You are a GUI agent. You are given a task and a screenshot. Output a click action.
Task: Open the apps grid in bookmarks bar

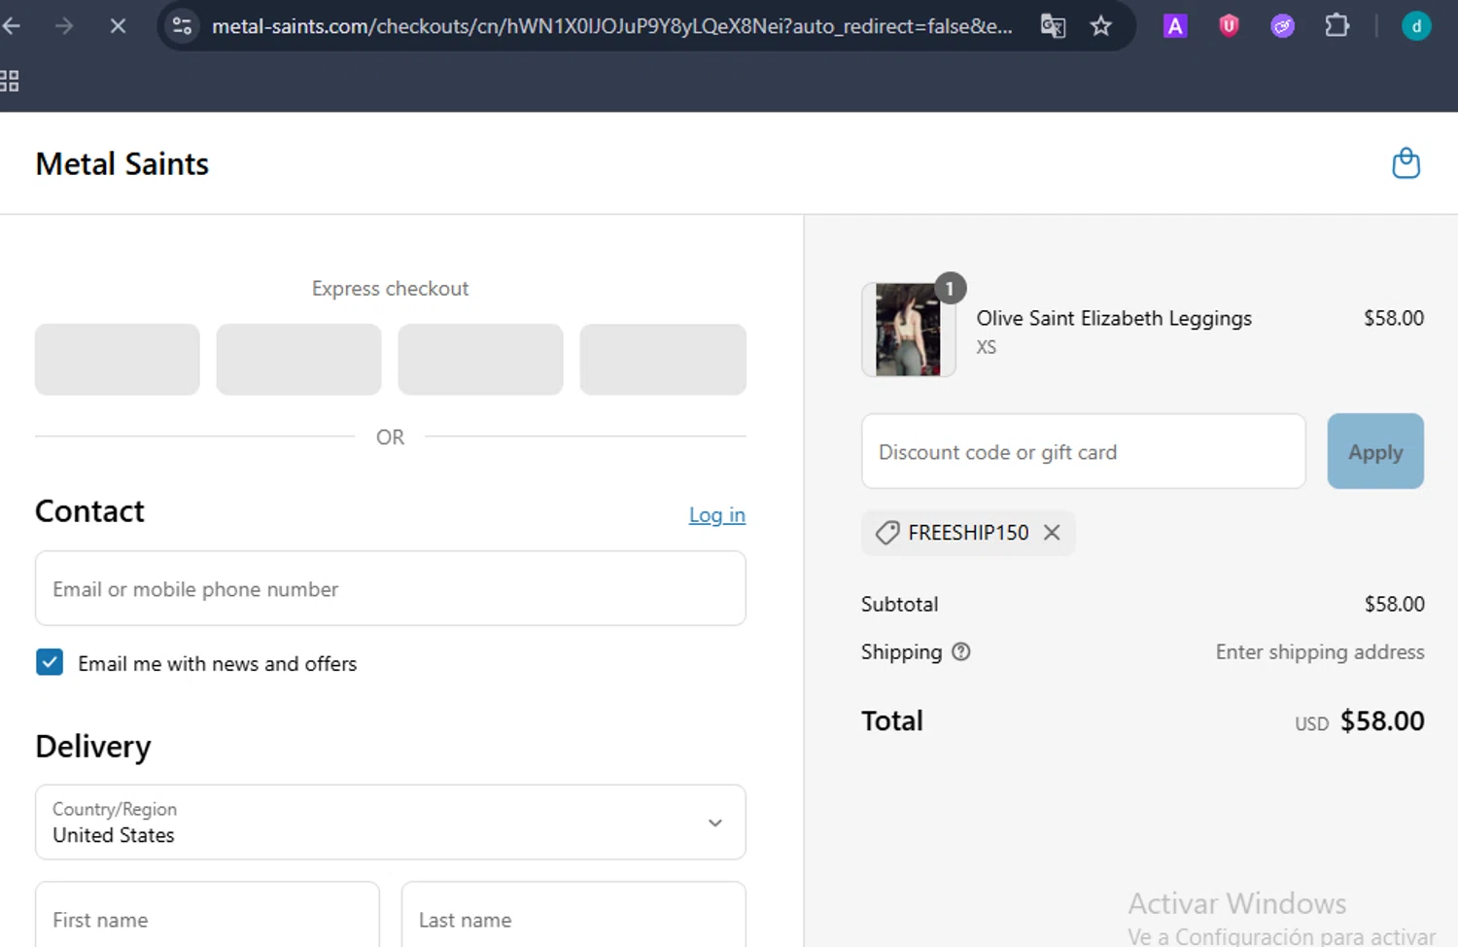pos(10,81)
